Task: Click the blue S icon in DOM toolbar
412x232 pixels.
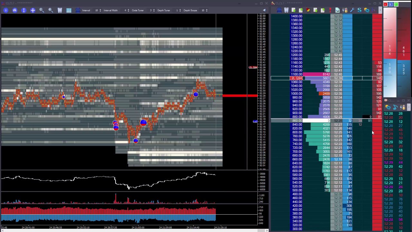Action: 359,10
